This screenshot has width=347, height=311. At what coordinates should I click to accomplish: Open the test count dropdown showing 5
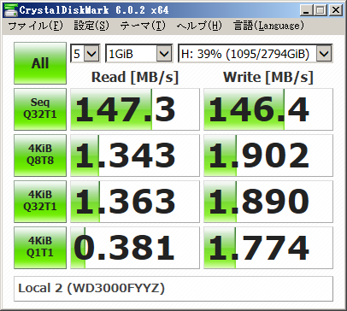pos(85,54)
